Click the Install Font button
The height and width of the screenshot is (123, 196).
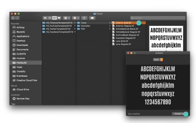click(x=180, y=114)
